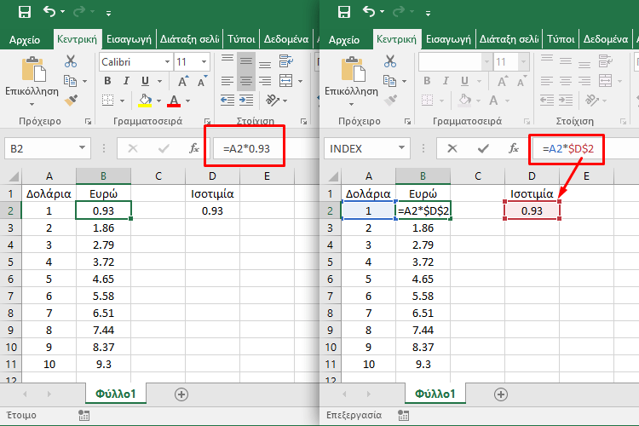The image size is (639, 426).
Task: Paste with Επικόλληση icon in left window
Action: point(33,69)
